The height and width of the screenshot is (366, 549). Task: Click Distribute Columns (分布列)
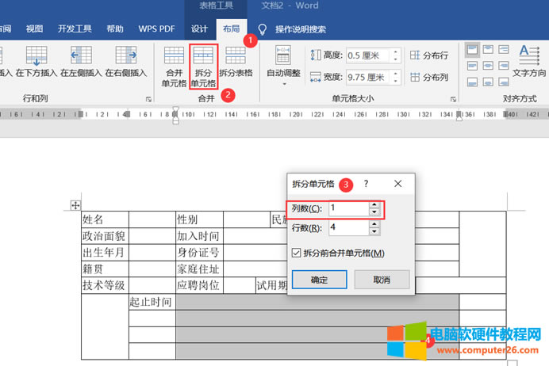429,78
